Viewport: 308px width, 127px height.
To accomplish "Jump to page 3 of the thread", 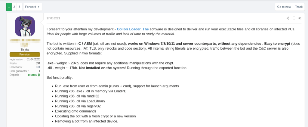I will coord(20,7).
